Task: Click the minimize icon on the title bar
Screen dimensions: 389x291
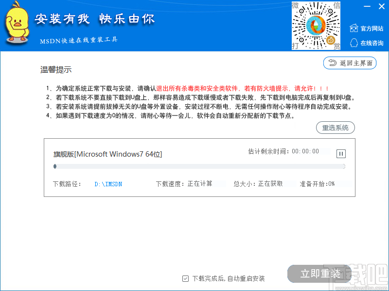Action: pos(367,6)
